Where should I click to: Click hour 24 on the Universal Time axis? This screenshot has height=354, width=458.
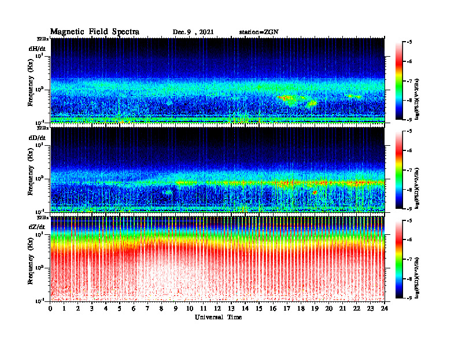(385, 308)
